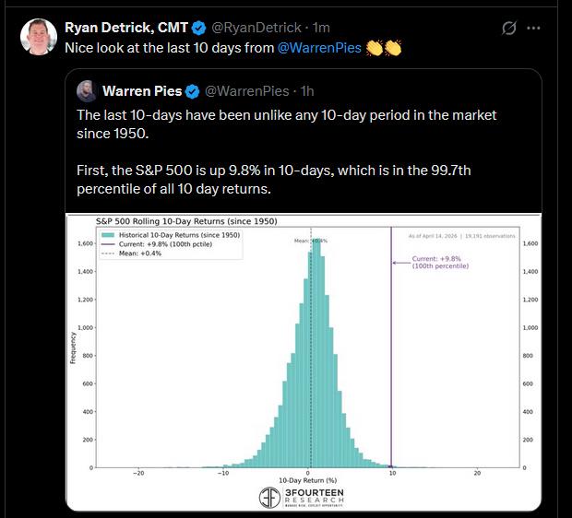The width and height of the screenshot is (572, 518).
Task: Click Ryan Detrick's blue verified badge
Action: pos(198,28)
